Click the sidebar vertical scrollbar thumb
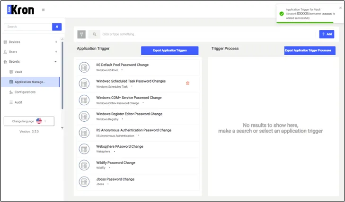Screen dimensions: 345x202 coord(62,75)
